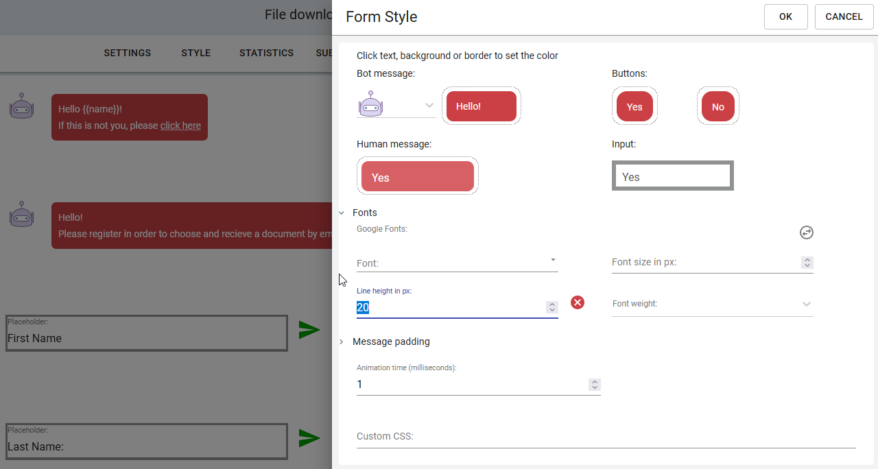Expand the Message padding section
The image size is (878, 469).
(x=342, y=341)
